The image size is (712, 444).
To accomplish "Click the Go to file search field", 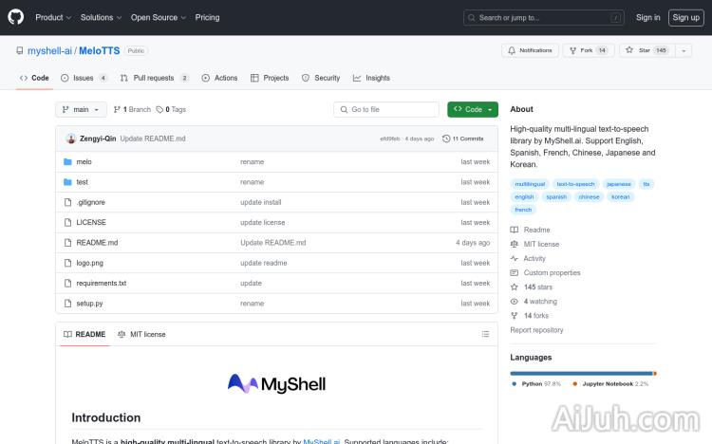I will [x=385, y=109].
